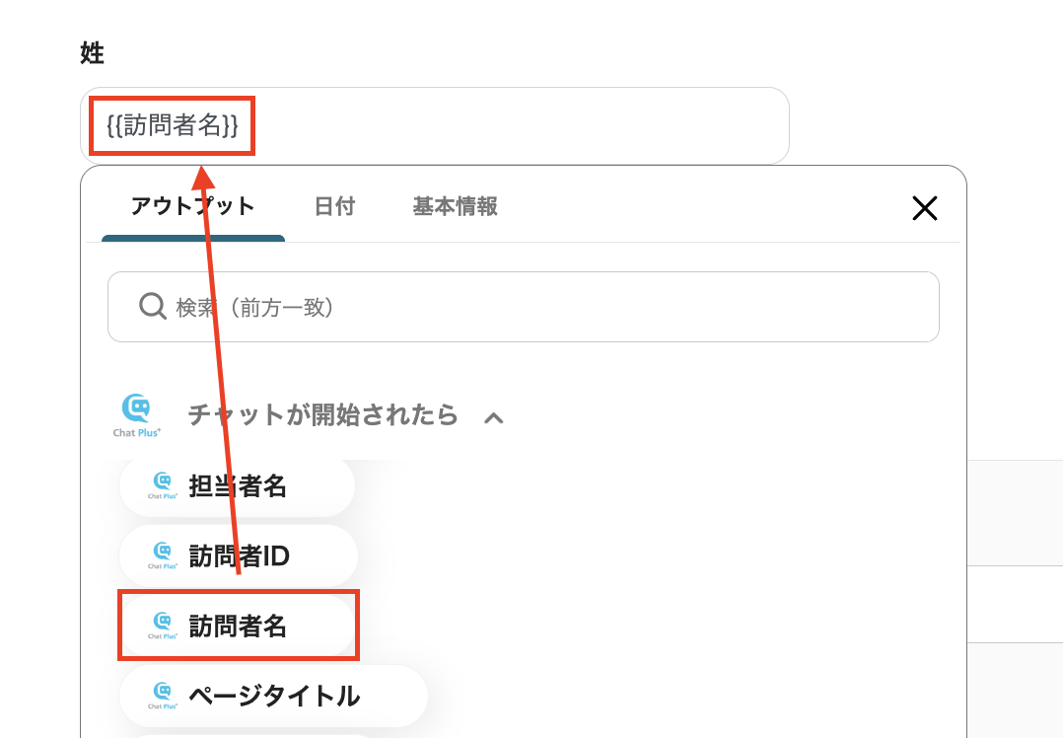The image size is (1063, 738).
Task: Click the Chat Plus icon on 訪問者名
Action: [163, 626]
